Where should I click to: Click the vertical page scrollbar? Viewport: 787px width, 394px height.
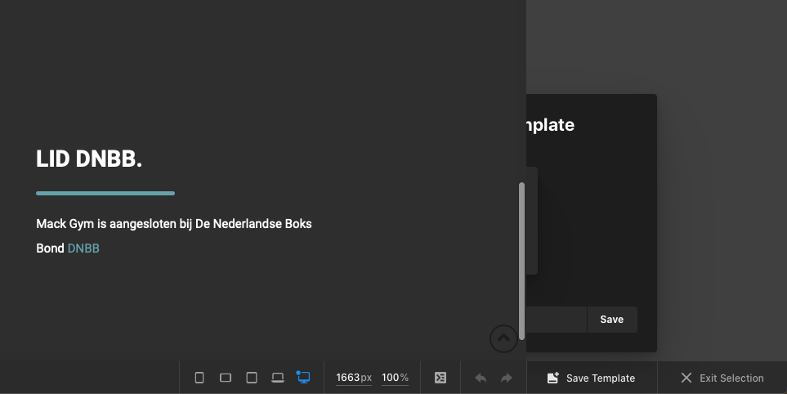[521, 260]
